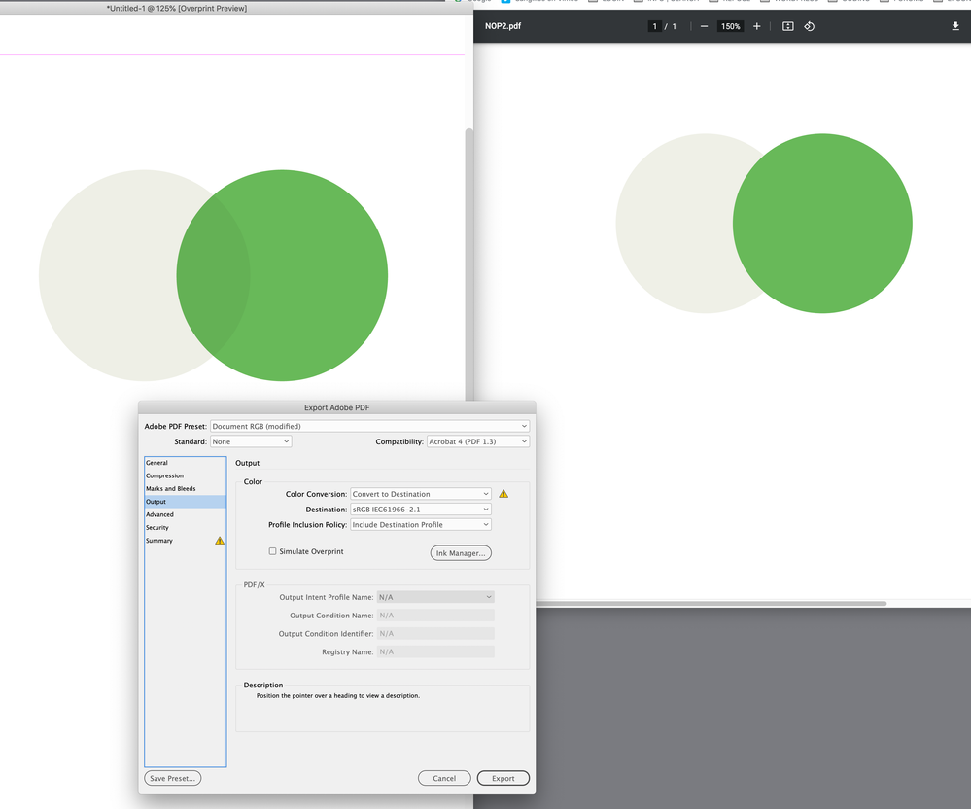Open the Adobe PDF Preset dropdown
971x809 pixels.
(x=369, y=426)
